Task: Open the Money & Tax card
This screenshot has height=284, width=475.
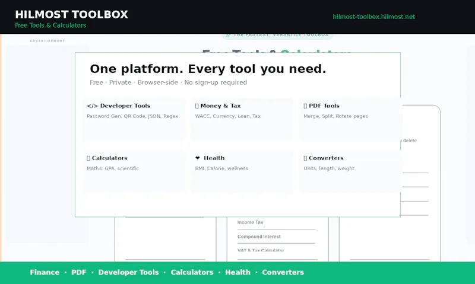Action: 242,119
